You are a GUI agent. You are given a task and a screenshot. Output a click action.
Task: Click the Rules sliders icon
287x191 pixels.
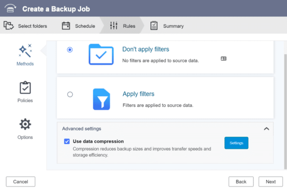[114, 25]
